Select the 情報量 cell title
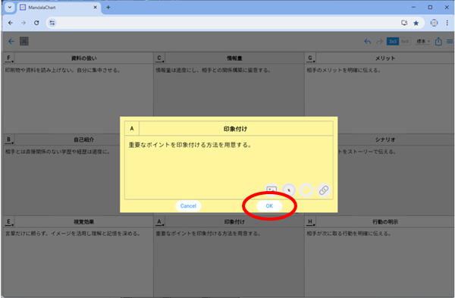Viewport: 455px width, 298px height. 234,58
